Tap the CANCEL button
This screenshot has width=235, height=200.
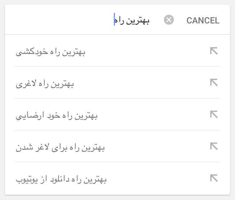(203, 21)
